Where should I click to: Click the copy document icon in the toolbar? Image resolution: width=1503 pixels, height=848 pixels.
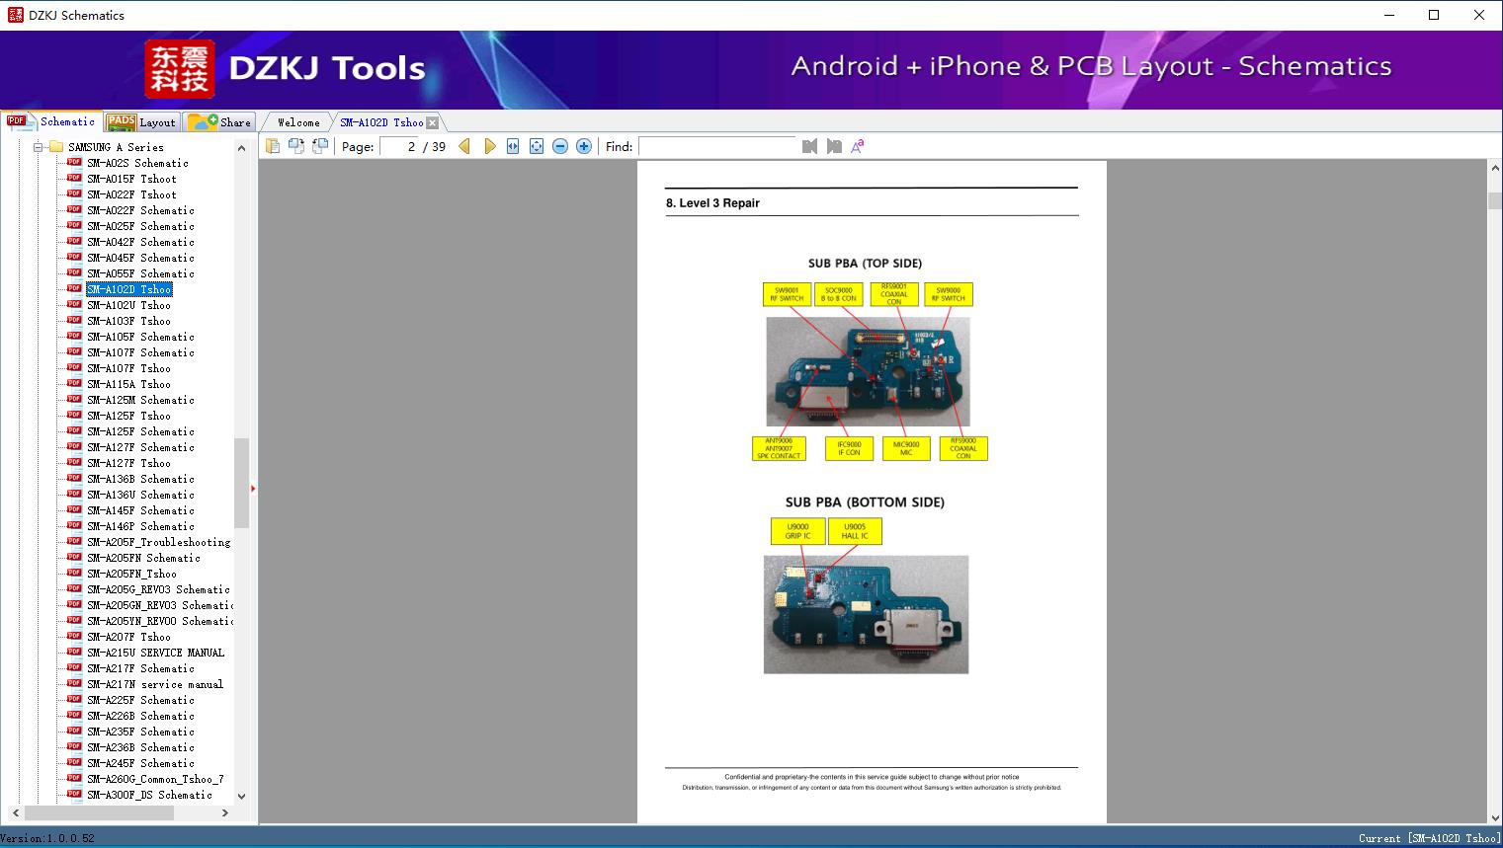click(x=272, y=146)
